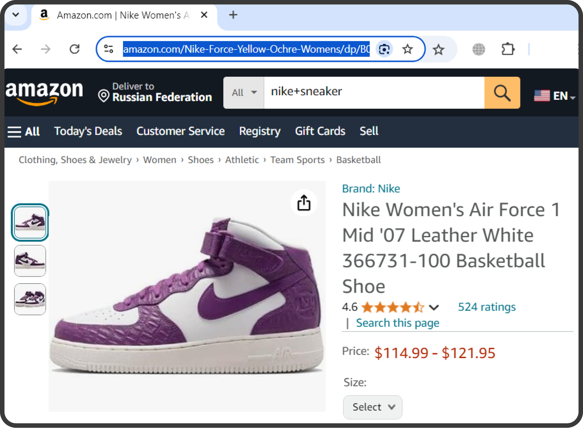Viewport: 583px width, 428px height.
Task: Expand the Size Select dropdown
Action: 372,407
